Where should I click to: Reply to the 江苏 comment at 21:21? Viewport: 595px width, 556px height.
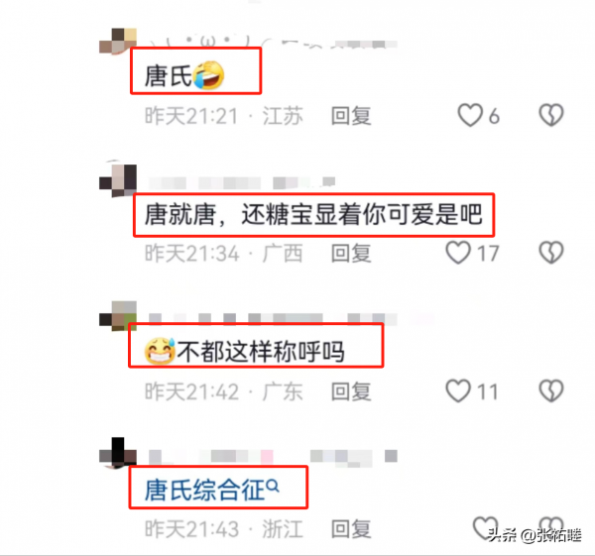click(351, 116)
